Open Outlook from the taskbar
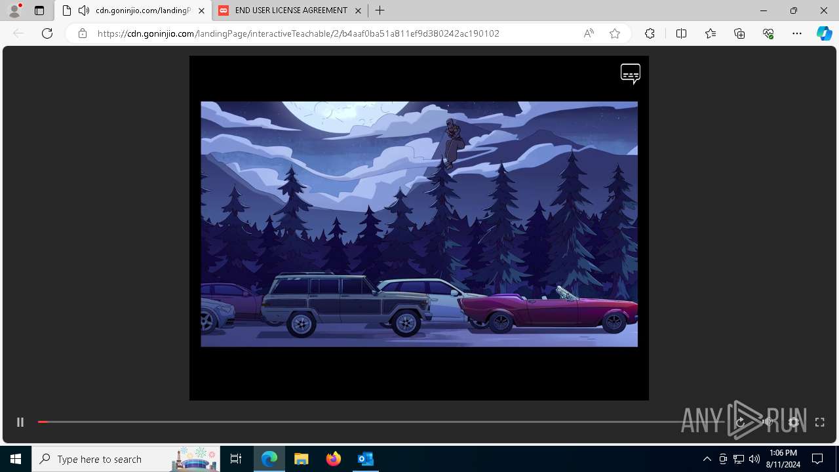The height and width of the screenshot is (472, 839). 365,459
